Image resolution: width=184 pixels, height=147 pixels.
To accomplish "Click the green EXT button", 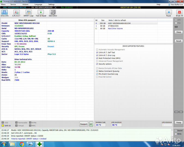I will click(x=91, y=124).
